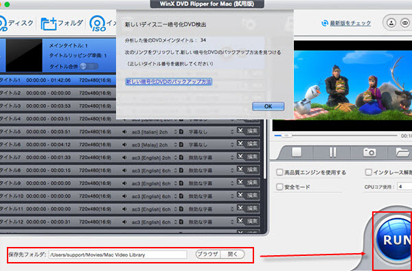Open タイトル6 字幕なし subtitle dropdown
Viewport: 412px width, 271px height.
pos(211,145)
